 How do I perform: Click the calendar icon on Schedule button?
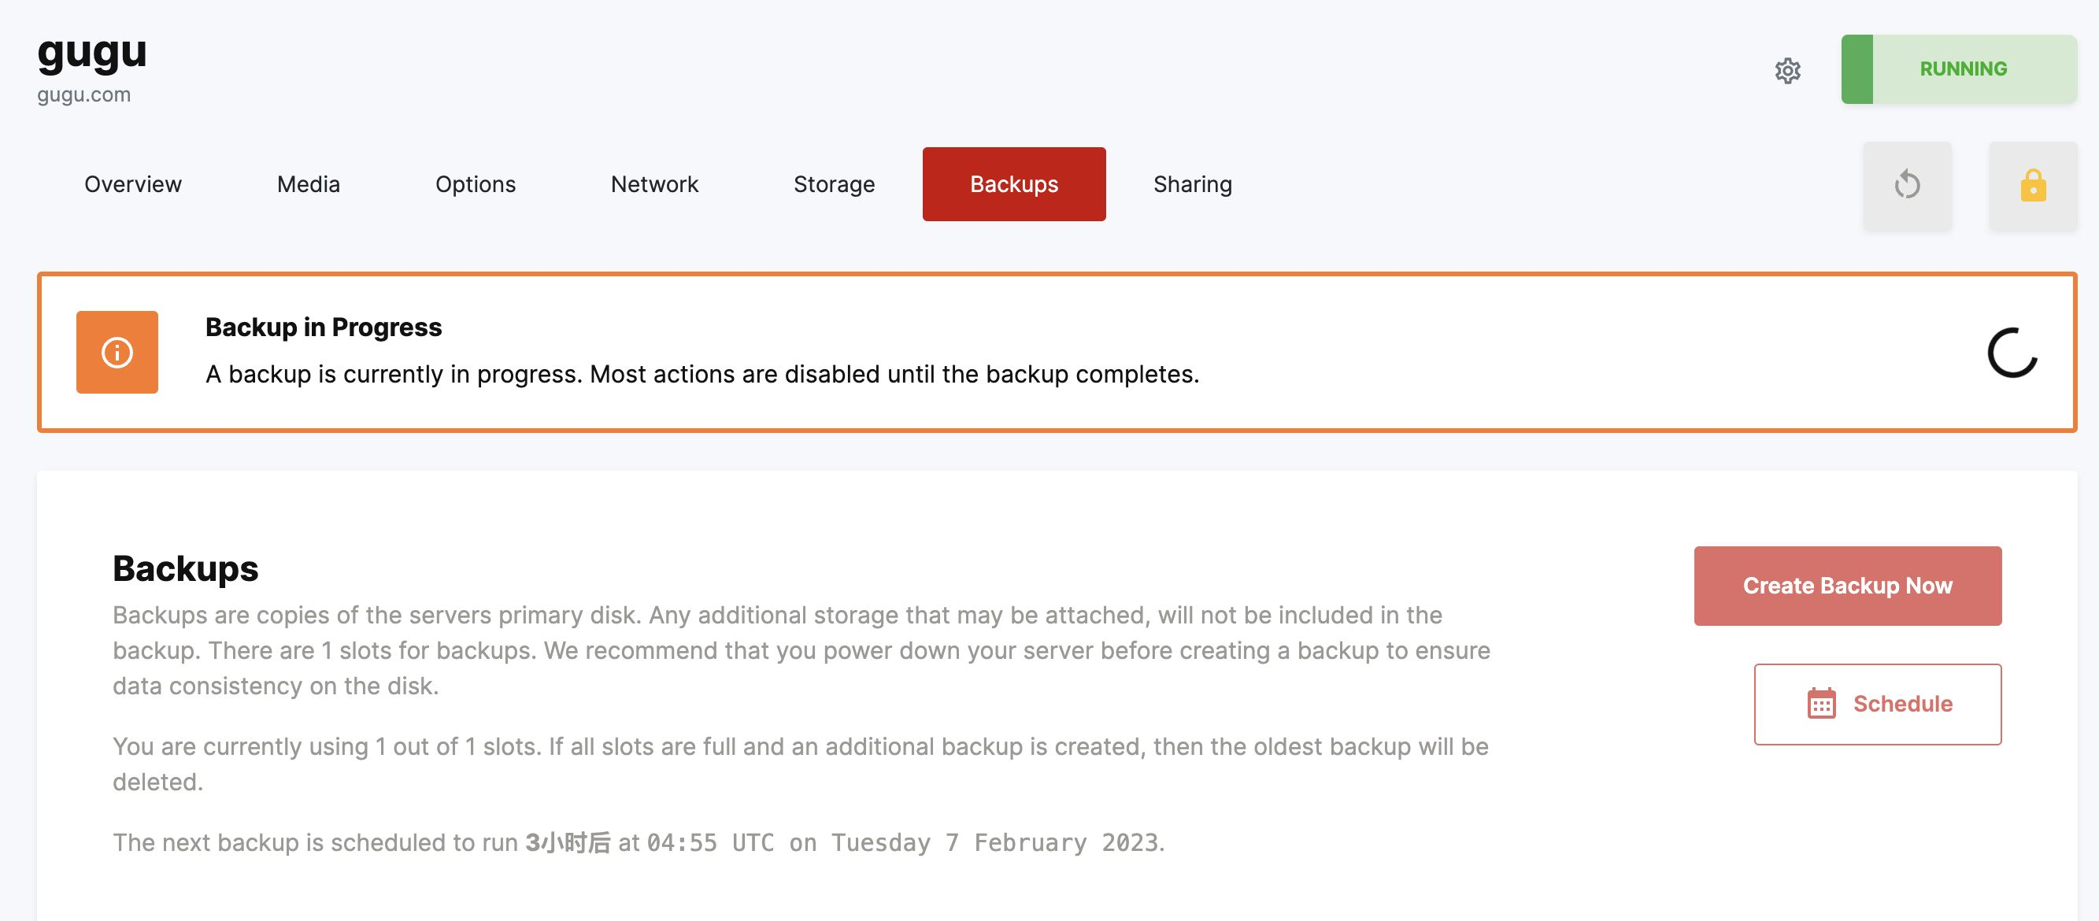(x=1821, y=704)
